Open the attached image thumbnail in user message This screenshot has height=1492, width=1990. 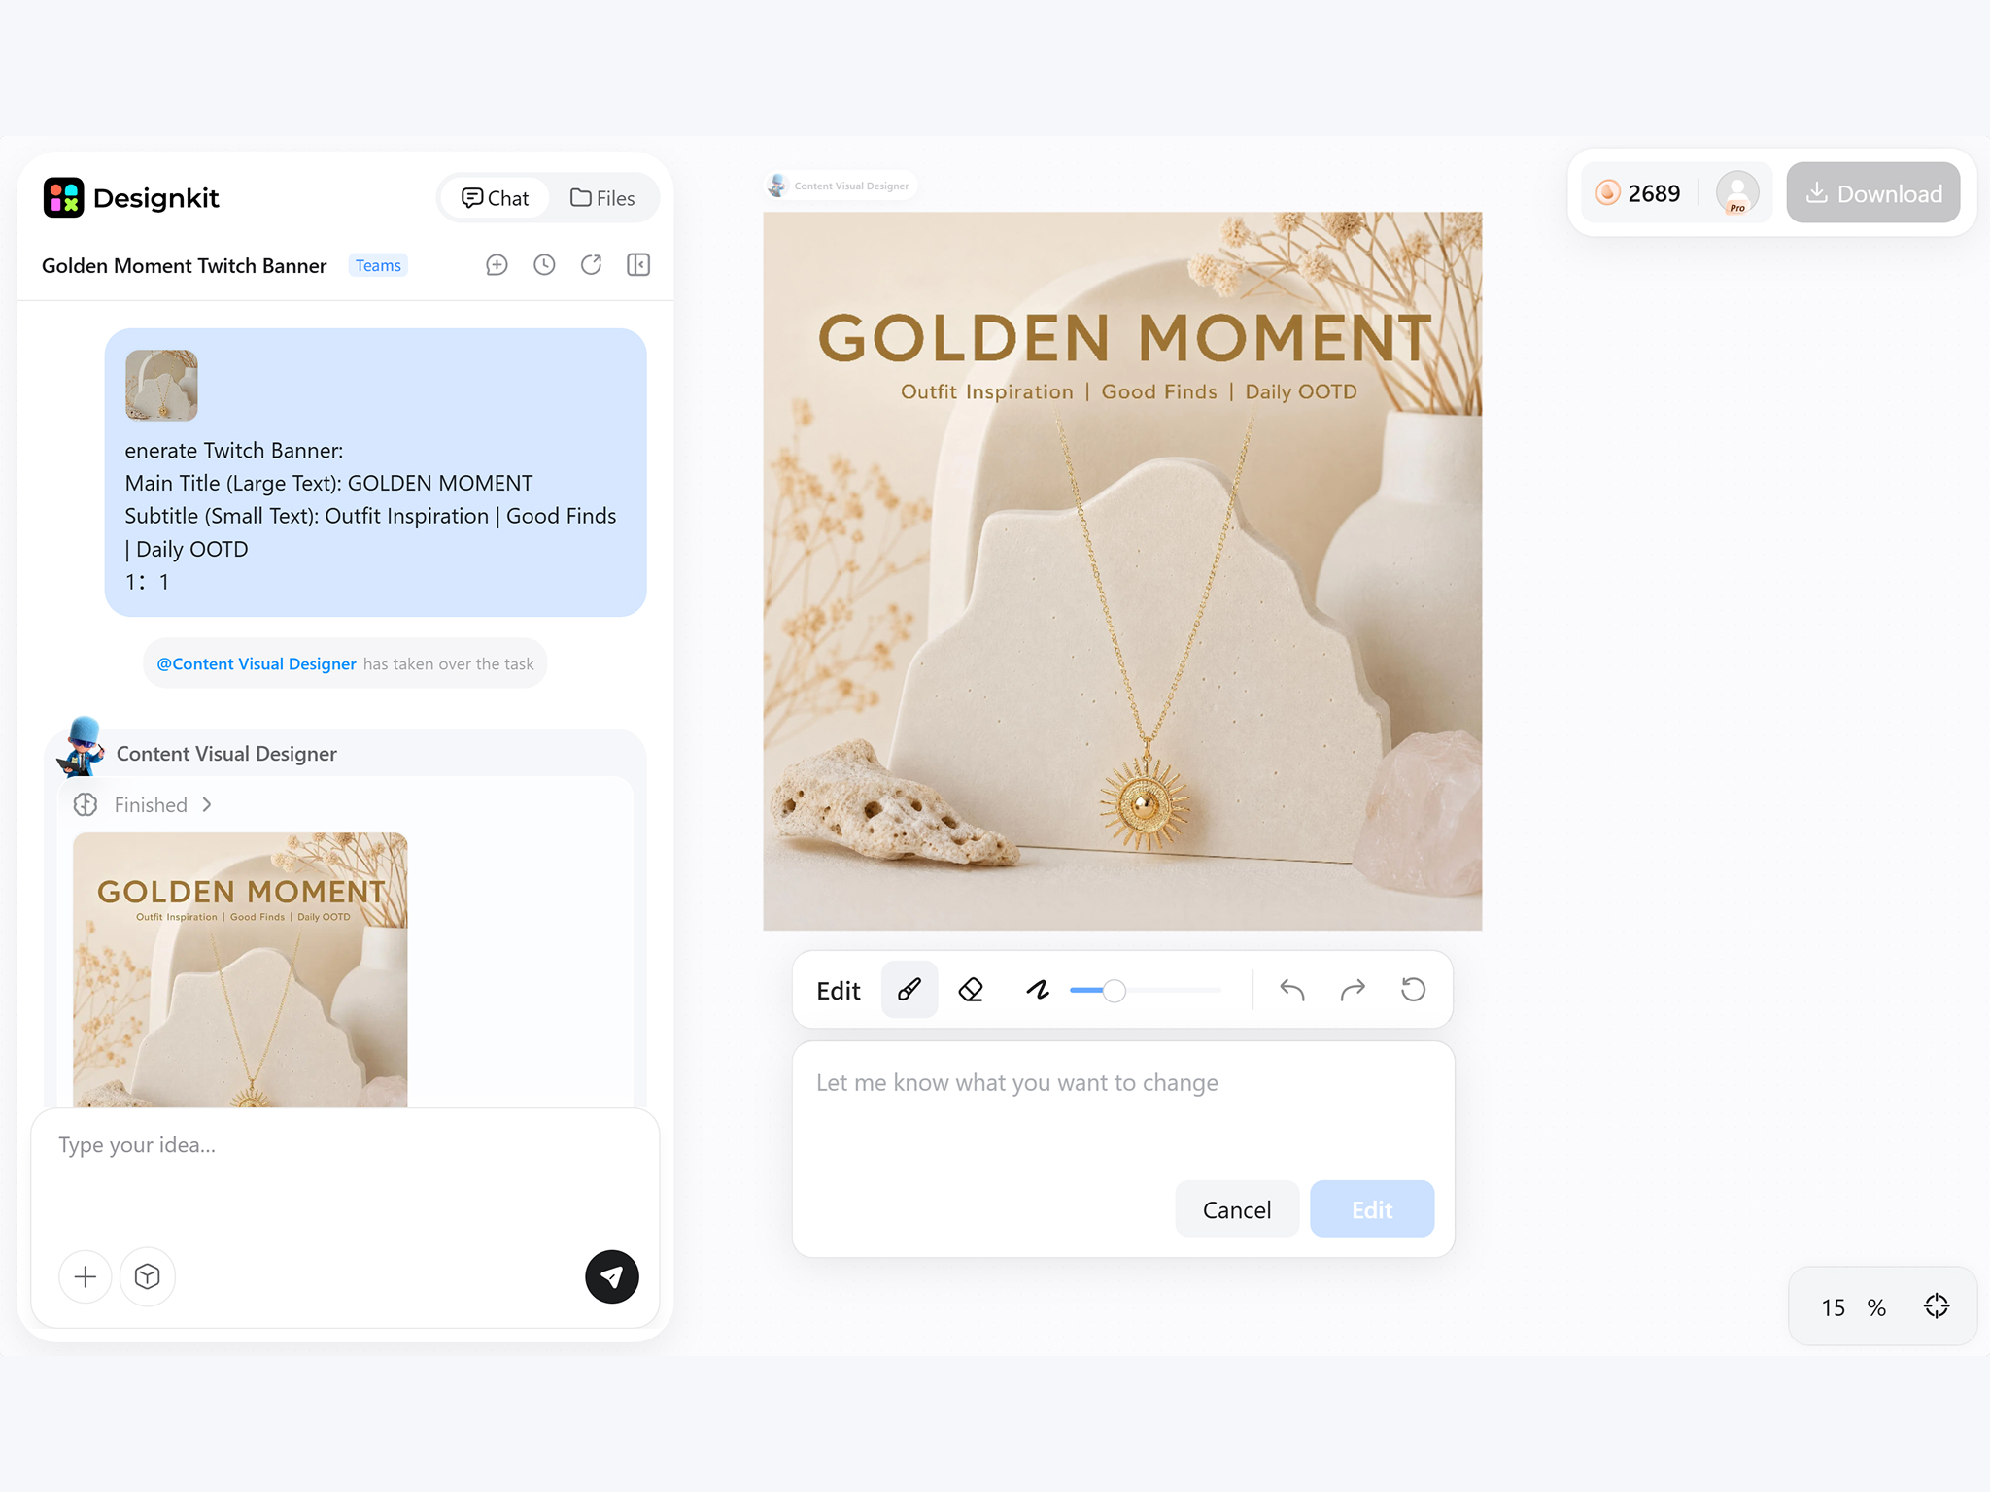coord(161,386)
